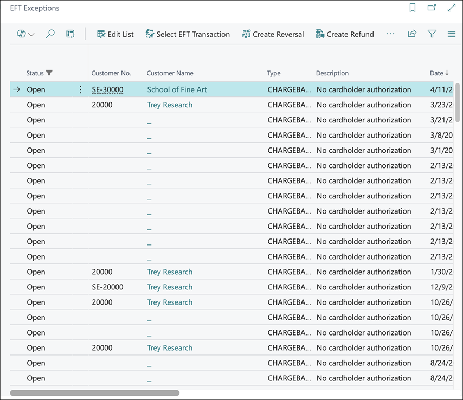Open Trey Research on 3/23 row
The width and height of the screenshot is (463, 400).
point(170,105)
